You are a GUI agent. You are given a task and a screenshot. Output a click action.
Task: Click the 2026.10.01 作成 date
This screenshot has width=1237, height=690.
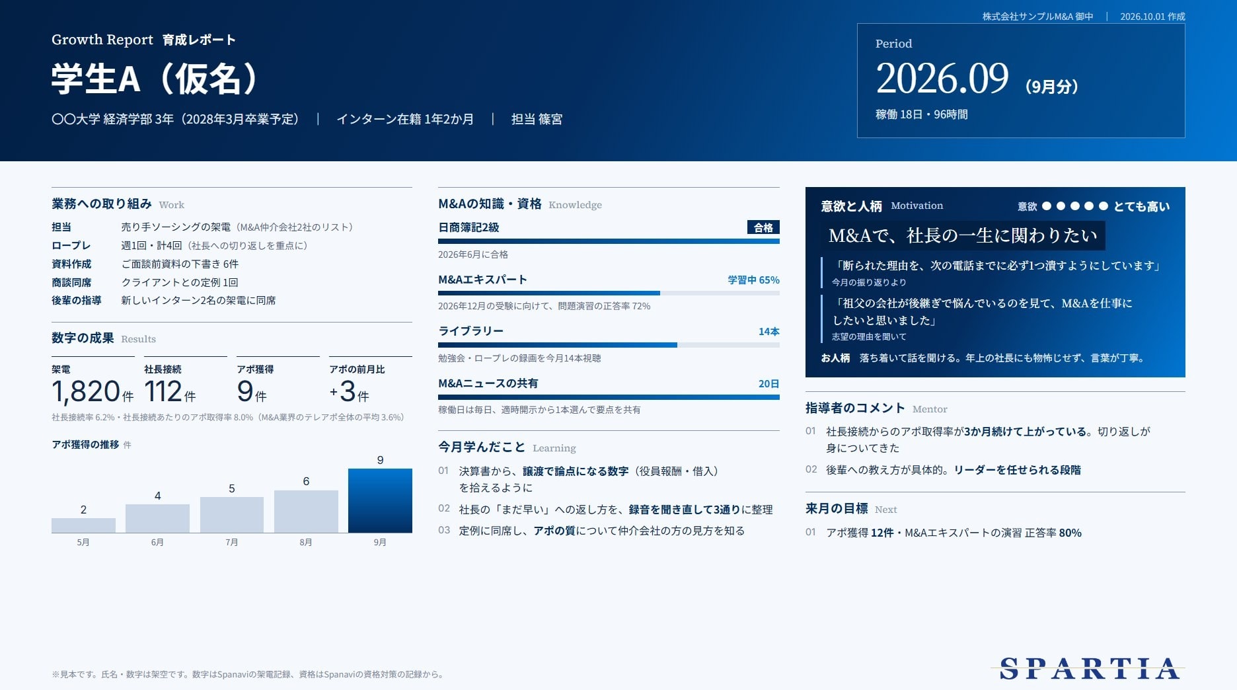pyautogui.click(x=1152, y=17)
